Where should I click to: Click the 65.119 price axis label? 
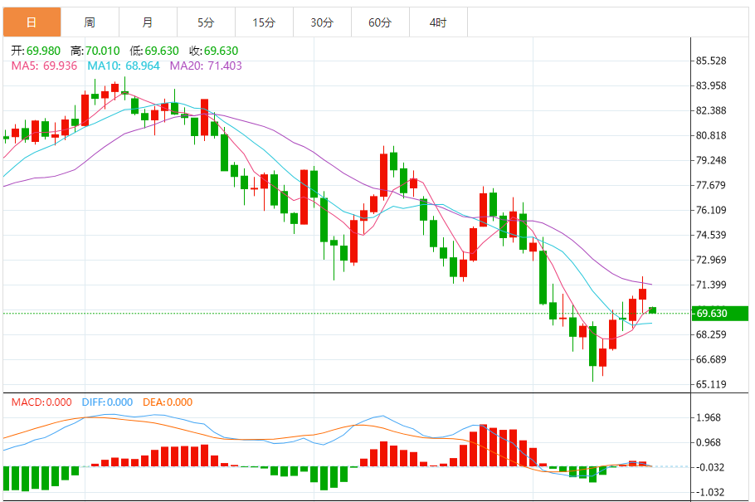[711, 384]
